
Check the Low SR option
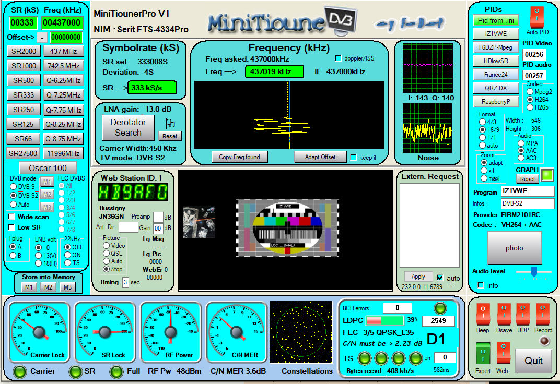click(11, 227)
